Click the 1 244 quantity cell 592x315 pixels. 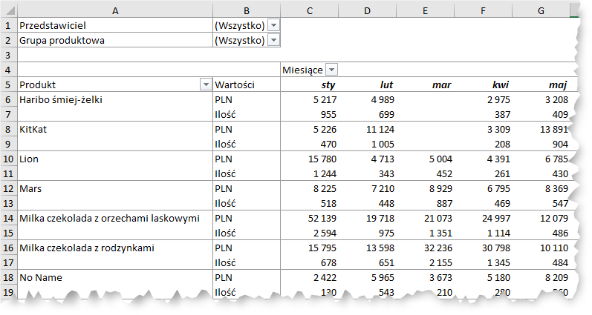tap(310, 173)
